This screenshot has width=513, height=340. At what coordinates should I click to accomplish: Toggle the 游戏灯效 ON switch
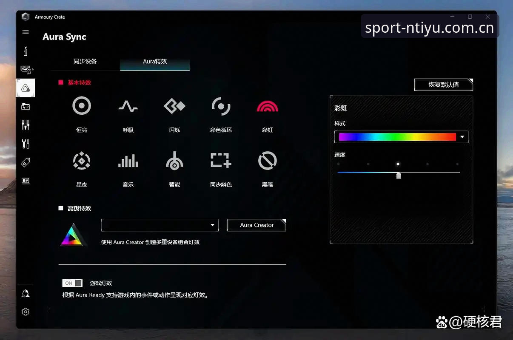click(72, 283)
